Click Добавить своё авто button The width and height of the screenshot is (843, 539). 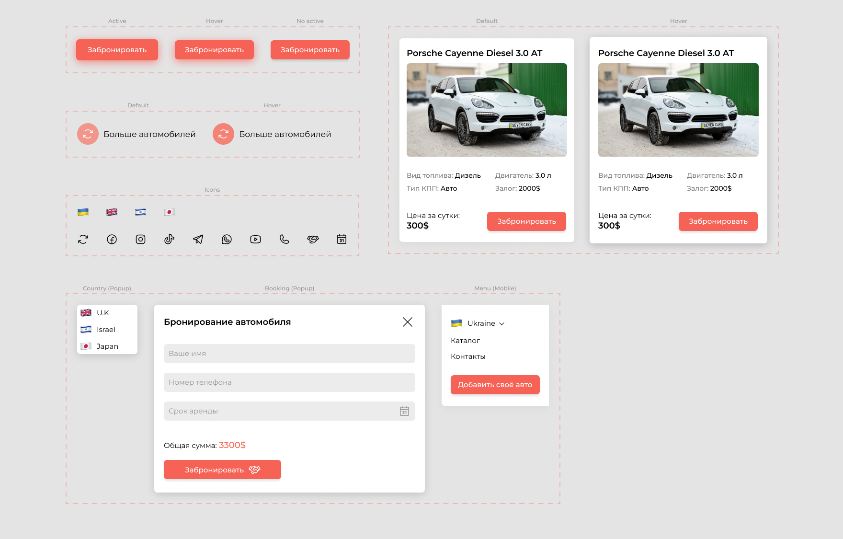pos(495,385)
